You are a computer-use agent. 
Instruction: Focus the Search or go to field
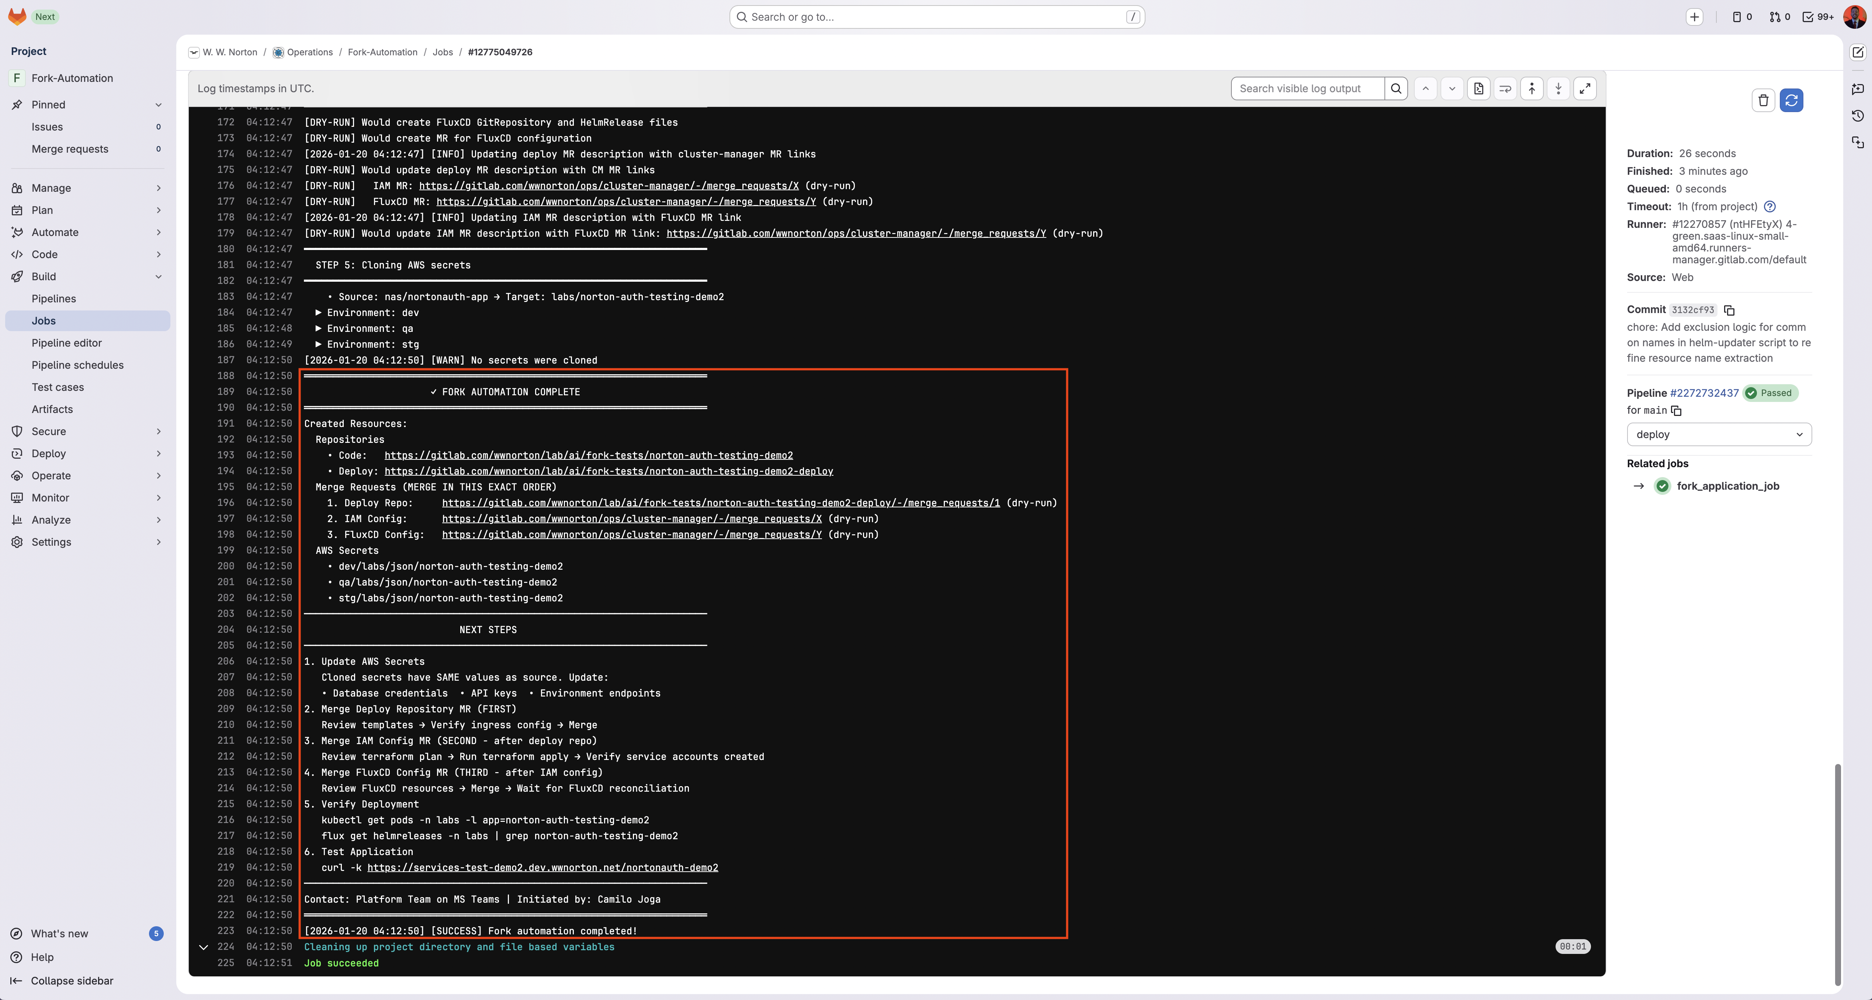(937, 17)
